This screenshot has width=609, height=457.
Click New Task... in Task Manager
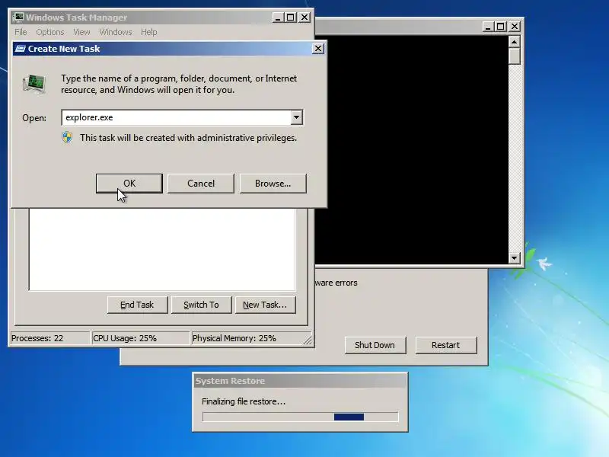265,305
